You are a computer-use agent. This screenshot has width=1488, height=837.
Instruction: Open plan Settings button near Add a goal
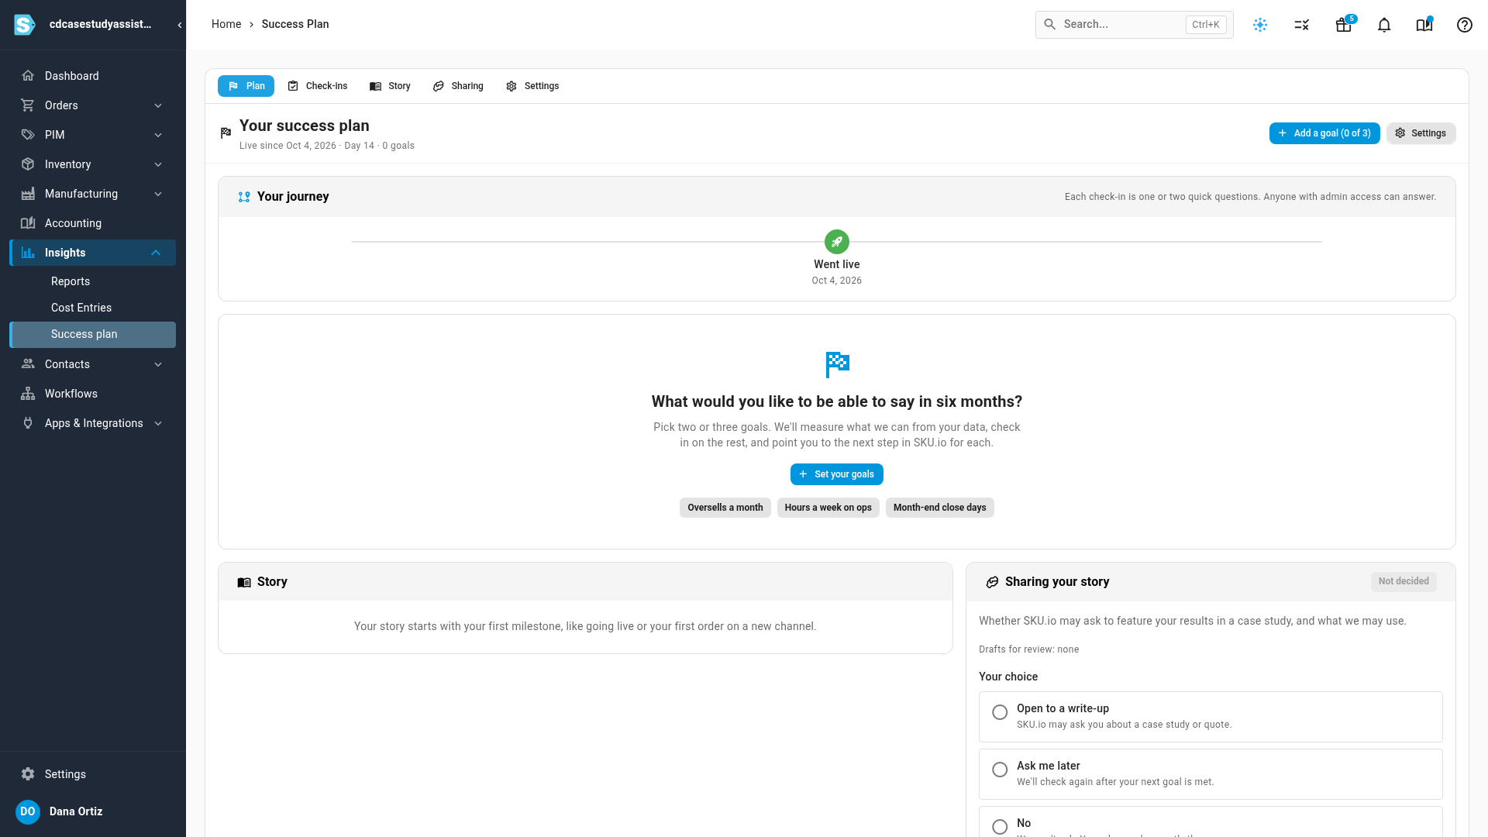tap(1421, 133)
